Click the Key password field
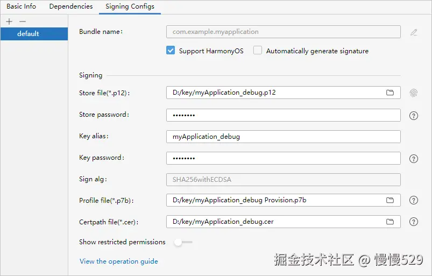Viewport: 432px width, 276px height. point(283,158)
